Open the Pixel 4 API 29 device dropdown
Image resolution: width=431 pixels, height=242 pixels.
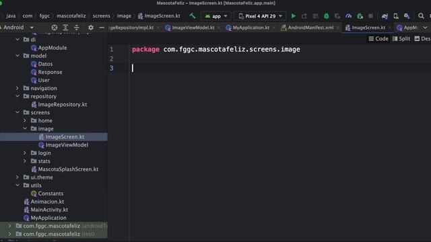pos(261,16)
